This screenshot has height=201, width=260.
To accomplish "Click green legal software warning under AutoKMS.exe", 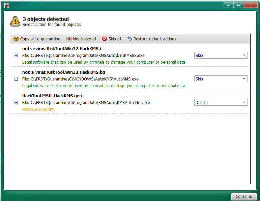I will 104,86.
